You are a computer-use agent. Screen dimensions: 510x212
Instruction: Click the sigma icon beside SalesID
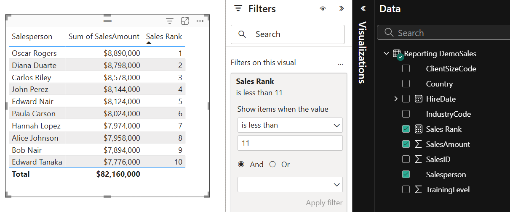(419, 160)
